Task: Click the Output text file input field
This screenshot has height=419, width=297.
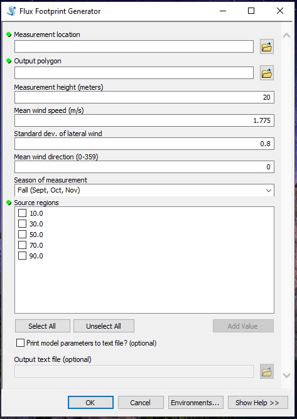Action: [134, 371]
